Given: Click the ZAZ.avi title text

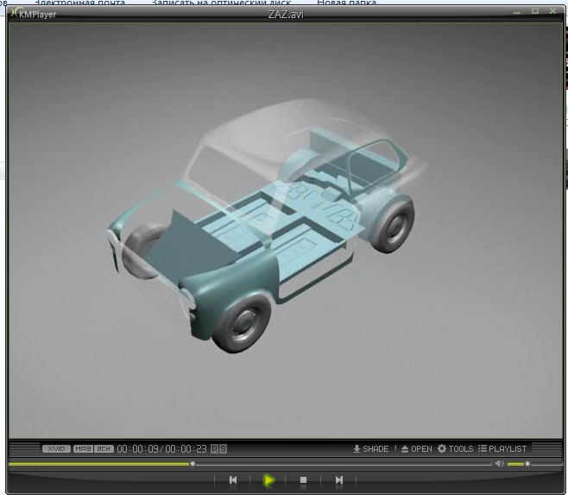Looking at the screenshot, I should point(284,14).
